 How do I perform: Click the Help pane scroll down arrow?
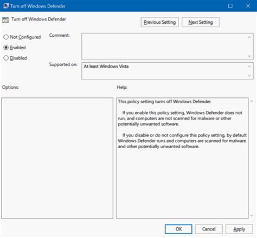(x=252, y=215)
